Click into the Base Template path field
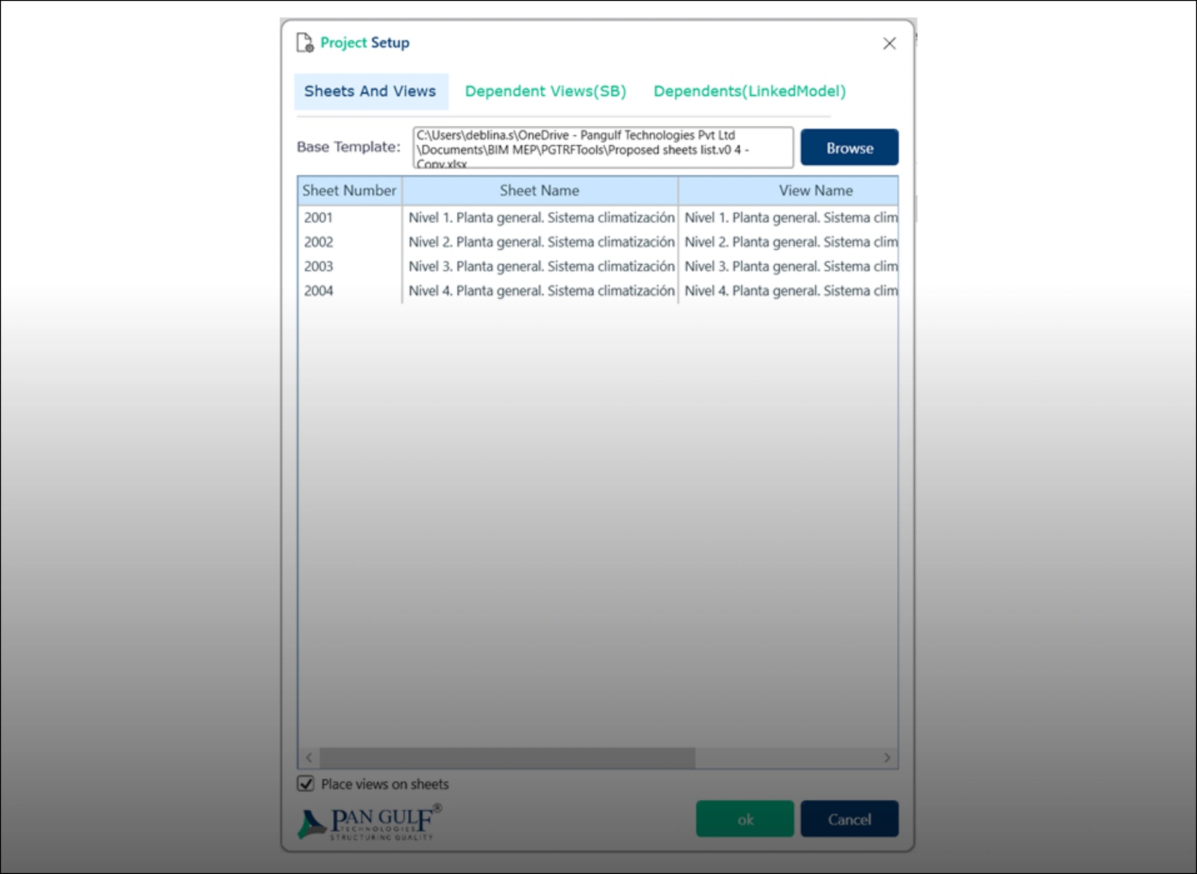Image resolution: width=1197 pixels, height=874 pixels. coord(602,148)
